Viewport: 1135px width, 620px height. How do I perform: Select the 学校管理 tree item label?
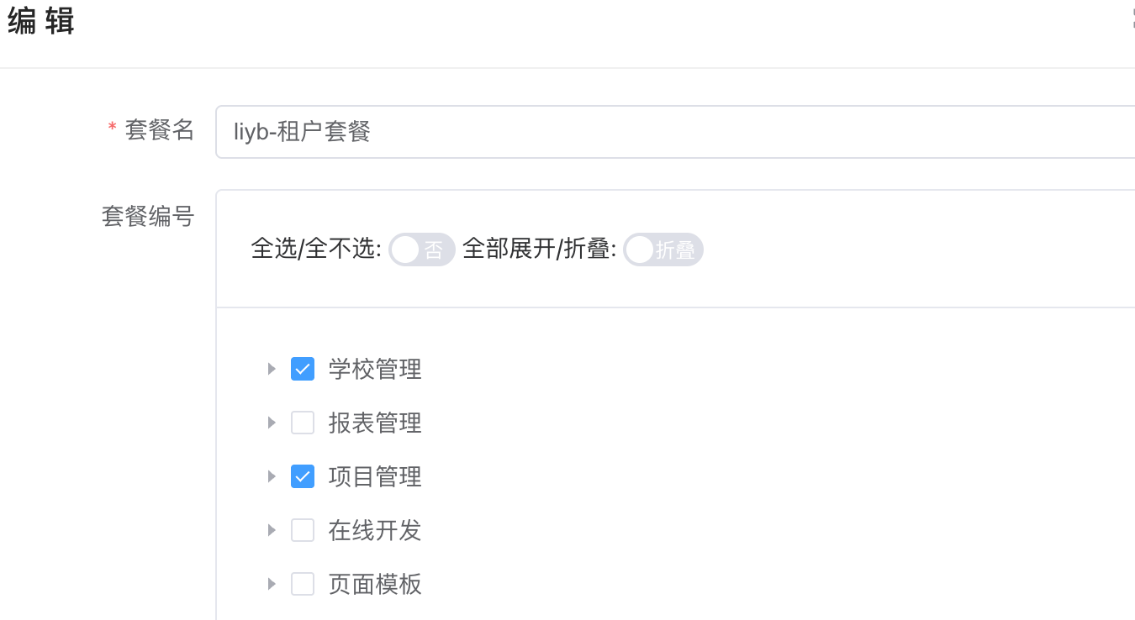pos(375,369)
